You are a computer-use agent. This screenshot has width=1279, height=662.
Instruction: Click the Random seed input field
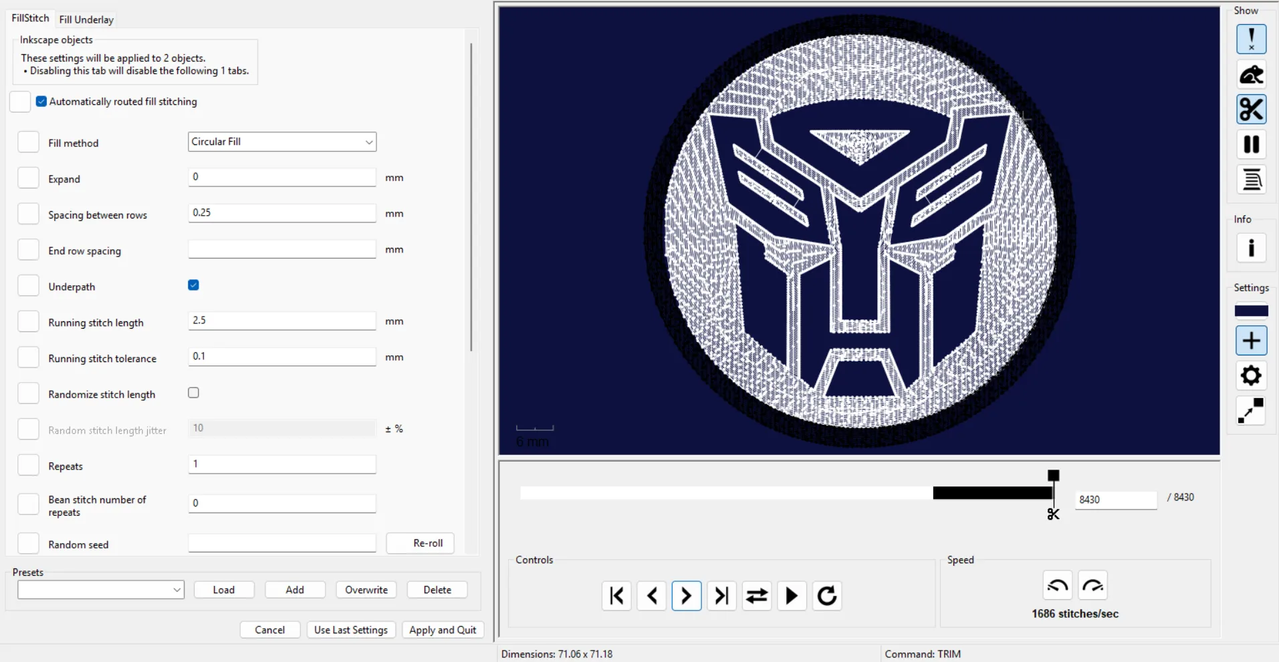(x=282, y=543)
